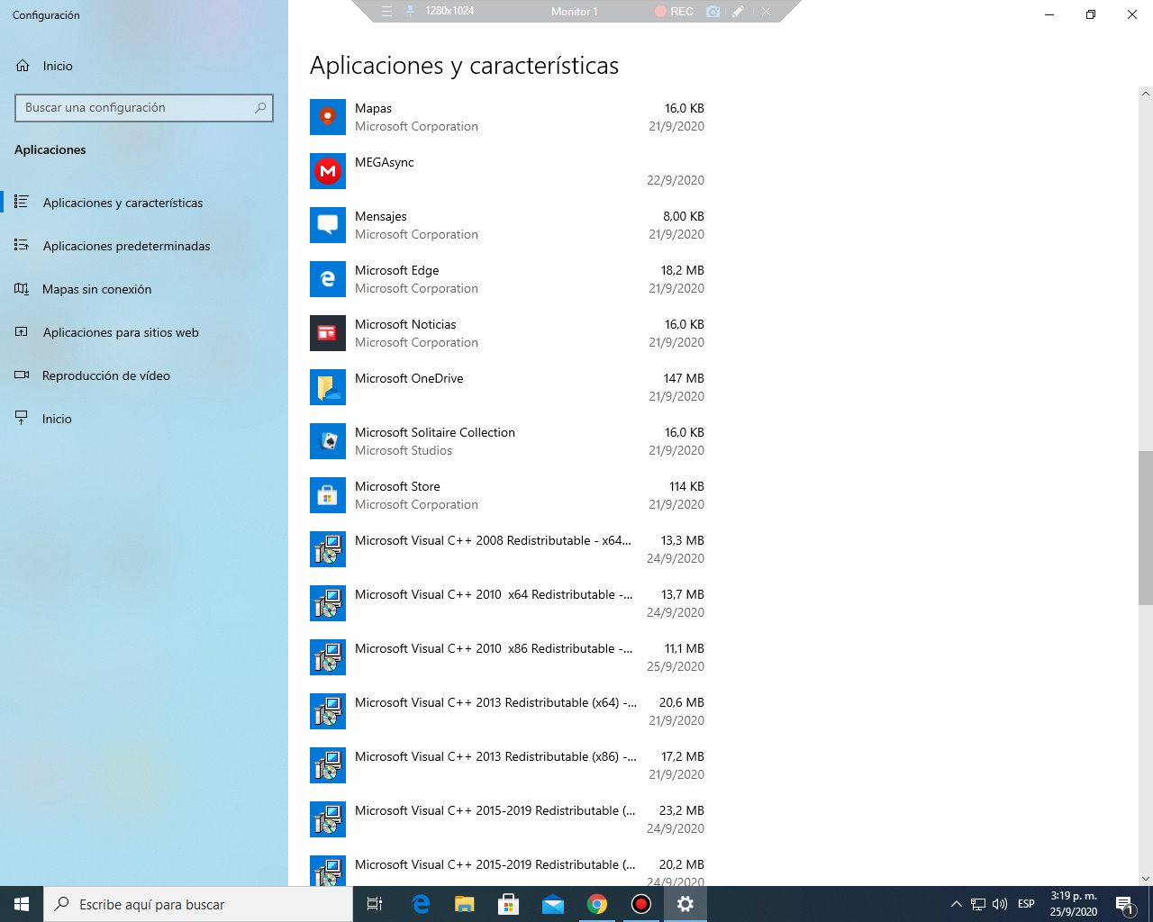Click the Microsoft Store list icon
Screen dimensions: 1153x922
coord(328,495)
